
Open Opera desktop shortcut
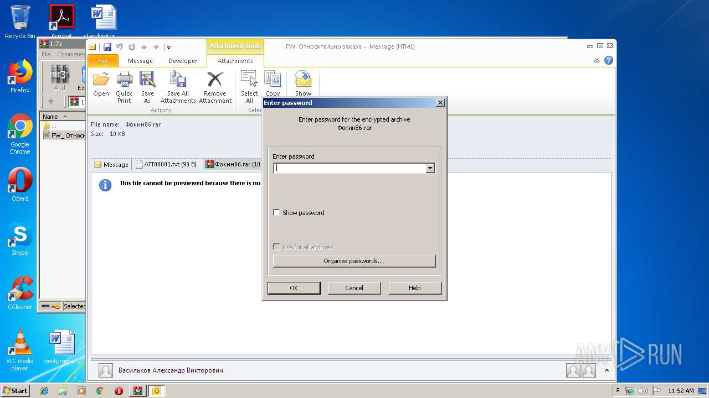(x=20, y=185)
